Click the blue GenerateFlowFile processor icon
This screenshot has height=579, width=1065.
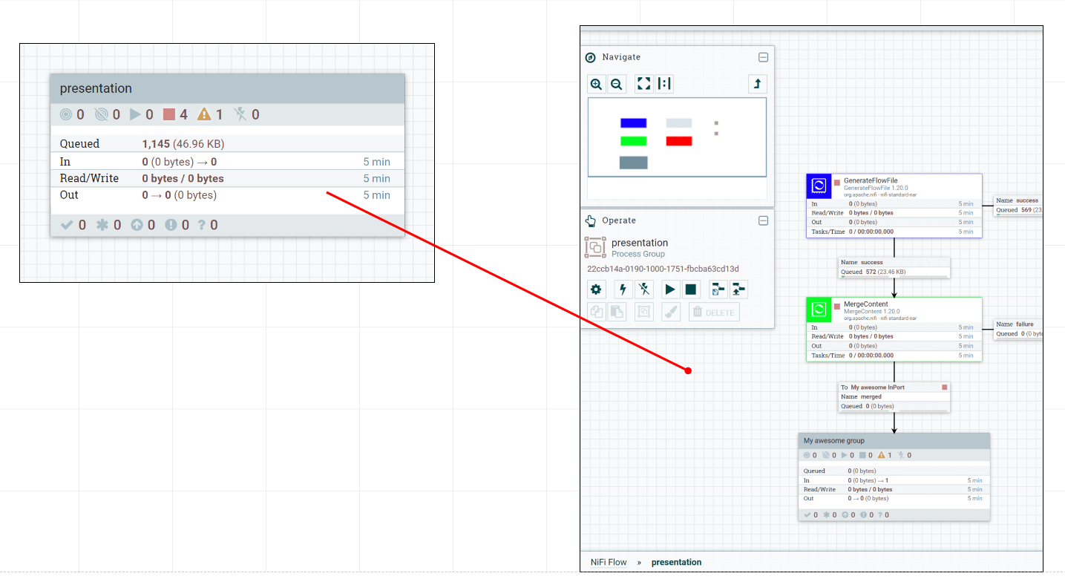[x=819, y=186]
